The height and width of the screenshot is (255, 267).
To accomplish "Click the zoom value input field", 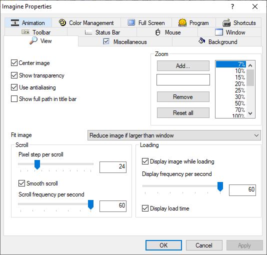I will [x=183, y=79].
